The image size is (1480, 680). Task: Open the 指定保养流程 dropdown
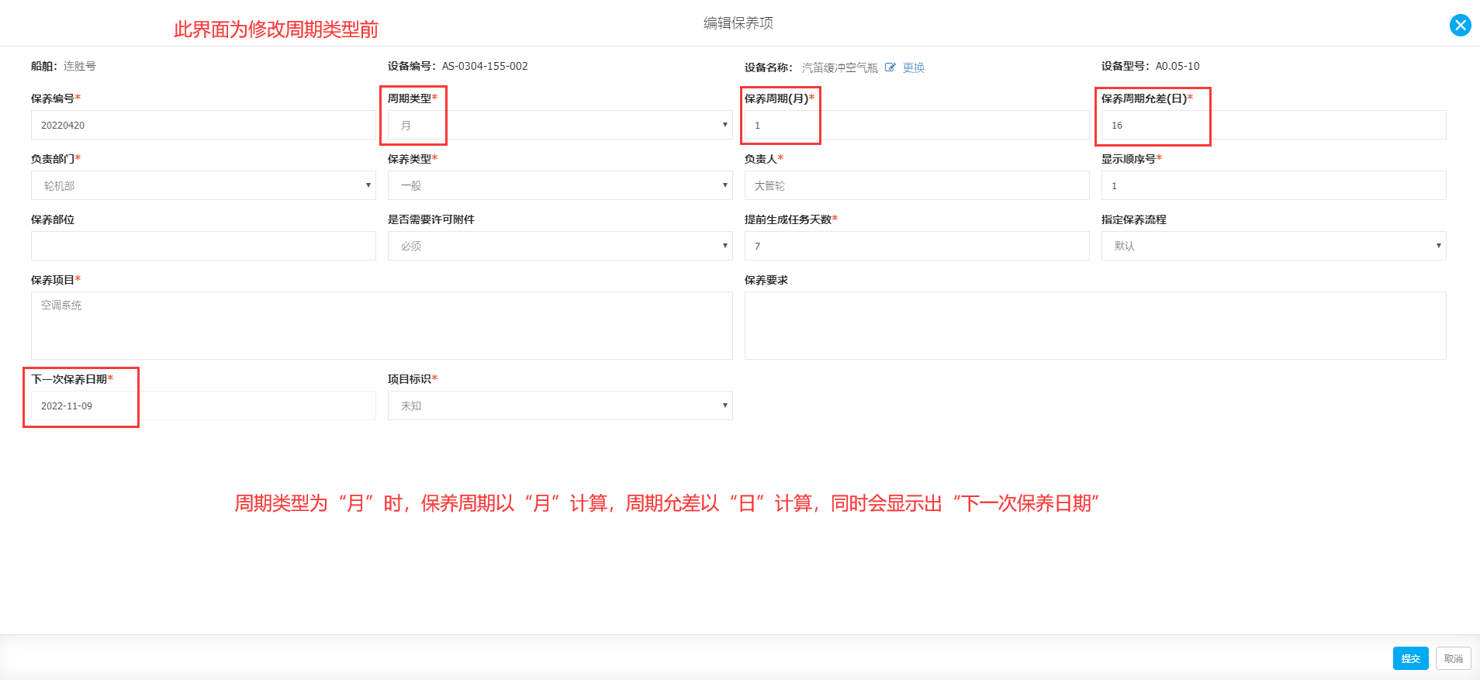(x=1274, y=246)
